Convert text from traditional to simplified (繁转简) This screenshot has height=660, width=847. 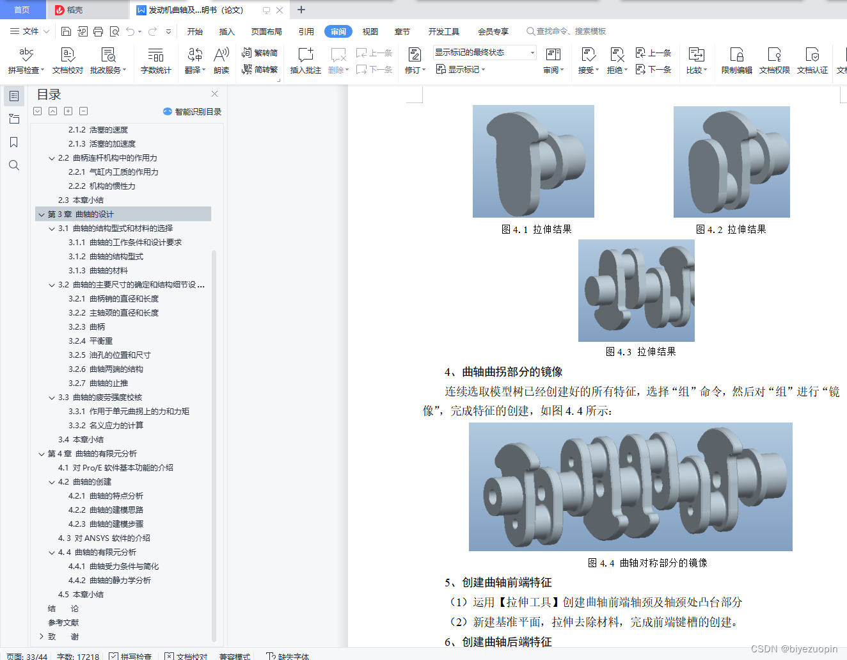point(260,53)
